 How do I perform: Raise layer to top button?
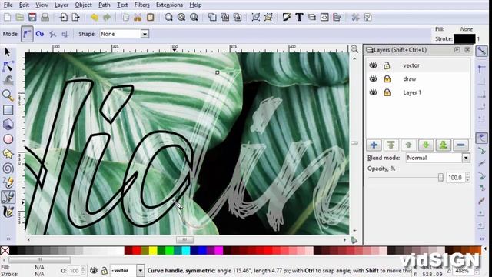(x=391, y=145)
